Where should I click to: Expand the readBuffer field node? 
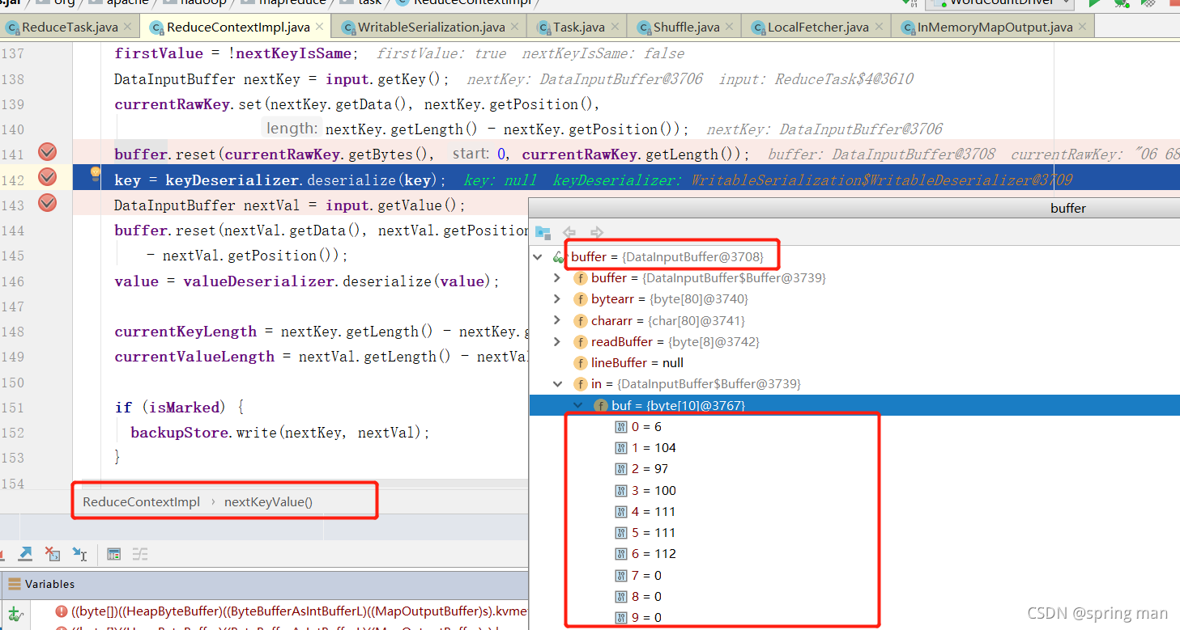[x=556, y=341]
